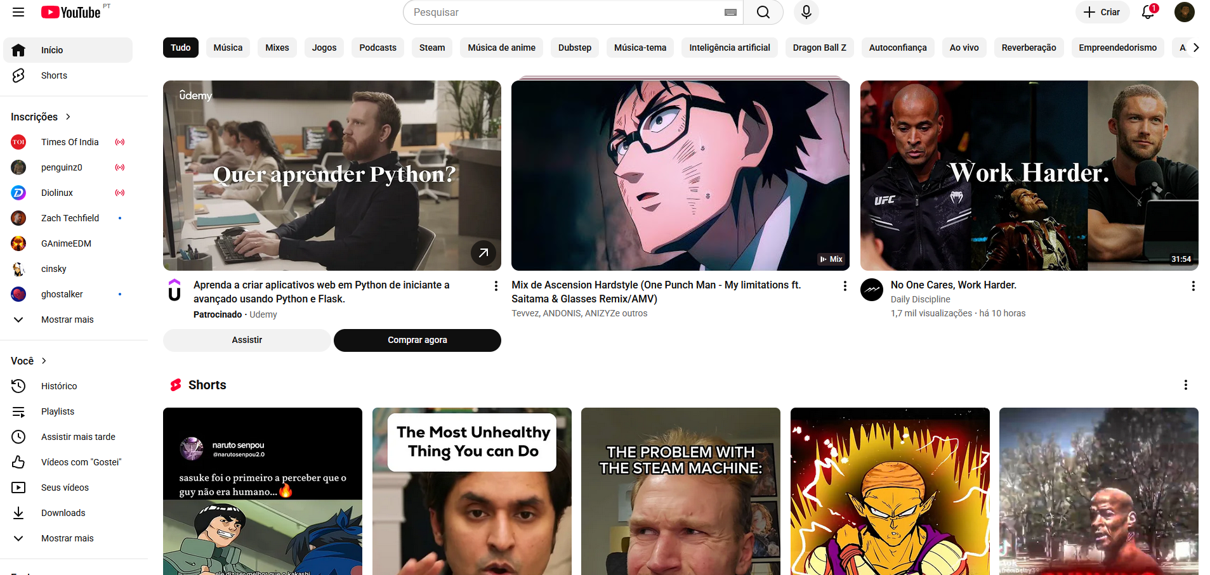Select Shorts in the sidebar

pos(54,75)
